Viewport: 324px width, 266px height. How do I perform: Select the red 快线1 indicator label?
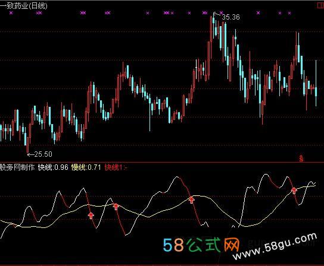tap(116, 167)
